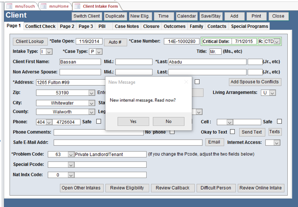Enable the Safe checkbox next to Phone
The height and width of the screenshot is (207, 298).
(99, 122)
